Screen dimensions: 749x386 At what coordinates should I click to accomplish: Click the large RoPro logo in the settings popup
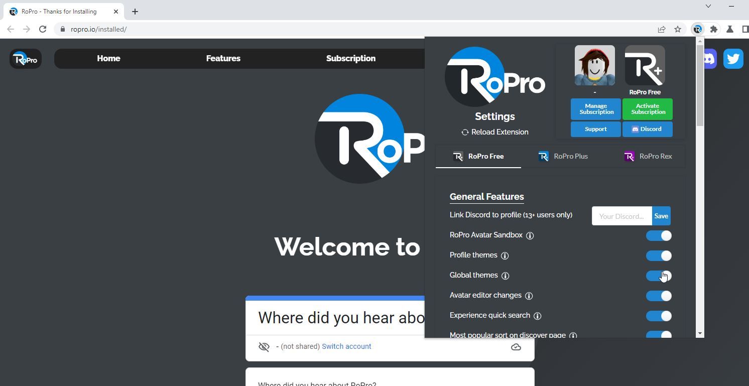tap(495, 76)
